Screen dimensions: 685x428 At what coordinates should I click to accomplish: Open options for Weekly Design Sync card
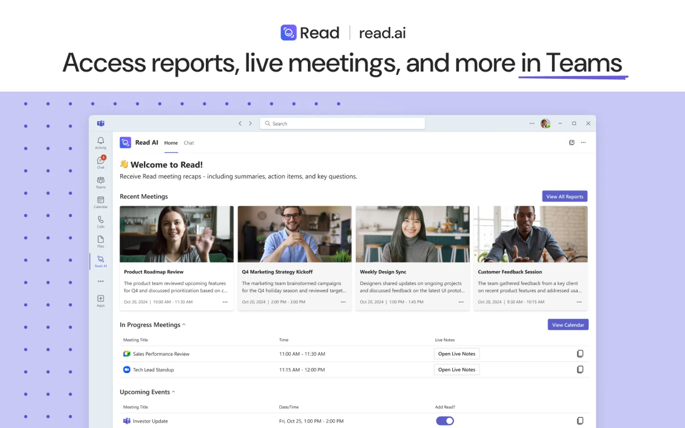(x=461, y=302)
